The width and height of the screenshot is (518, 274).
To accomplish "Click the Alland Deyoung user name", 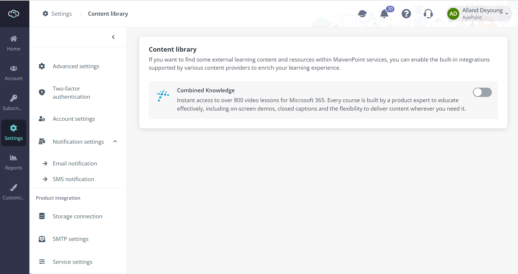I will tap(483, 10).
